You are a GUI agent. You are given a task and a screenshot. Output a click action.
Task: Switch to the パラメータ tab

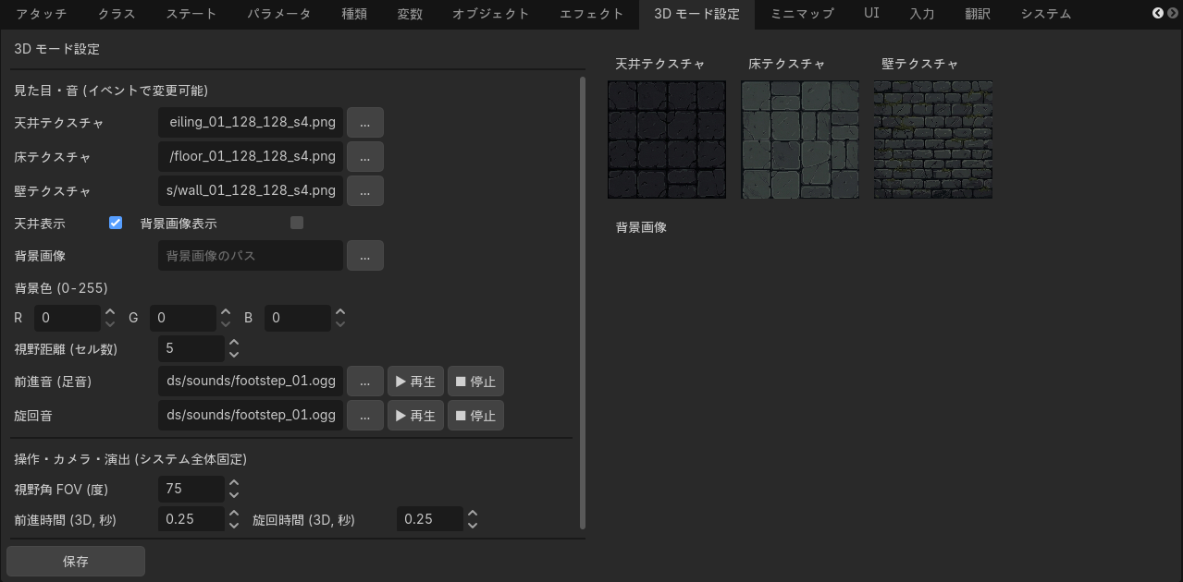tap(279, 14)
